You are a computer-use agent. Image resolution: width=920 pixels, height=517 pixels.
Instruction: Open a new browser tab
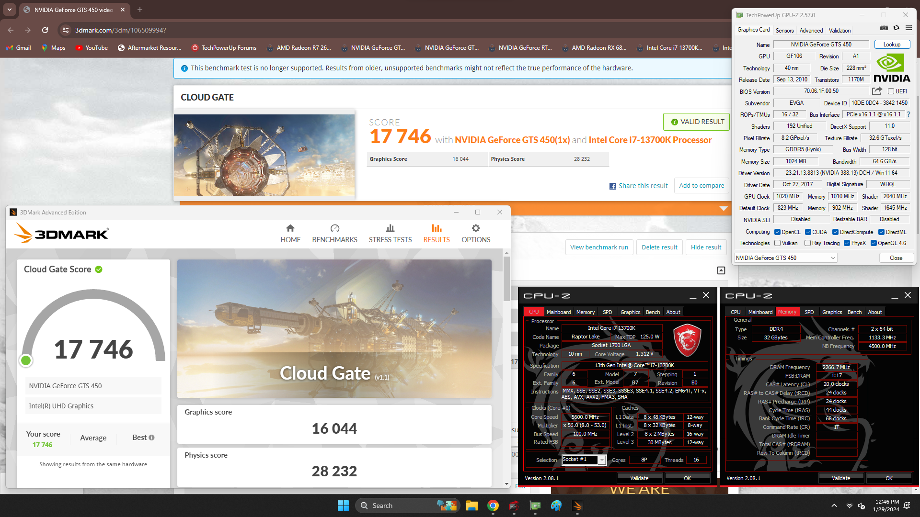140,10
